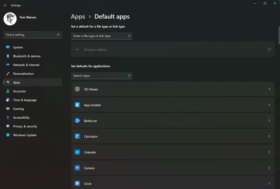280x189 pixels.
Task: Click the Calculator app icon
Action: click(77, 136)
